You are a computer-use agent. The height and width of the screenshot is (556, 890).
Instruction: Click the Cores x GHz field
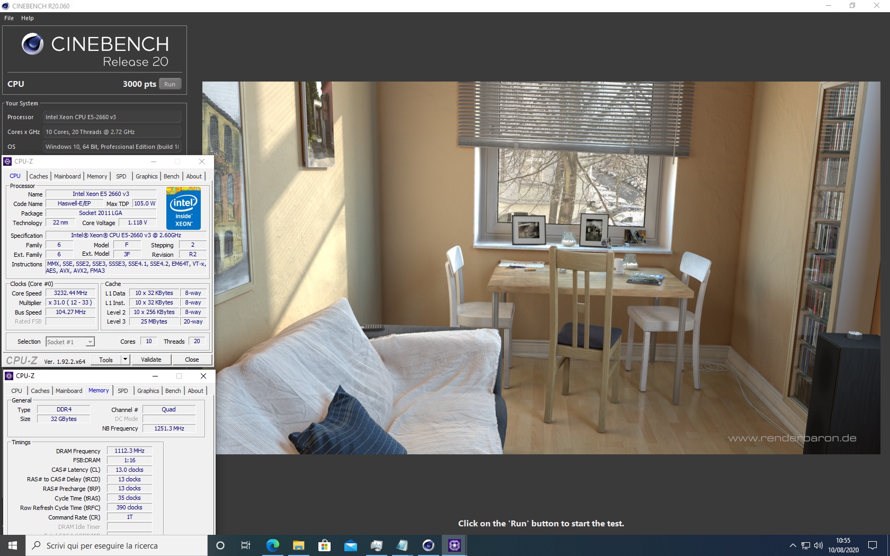[x=112, y=132]
